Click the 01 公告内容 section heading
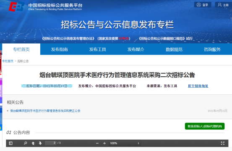Viewport: 232px width, 151px height. pyautogui.click(x=18, y=133)
